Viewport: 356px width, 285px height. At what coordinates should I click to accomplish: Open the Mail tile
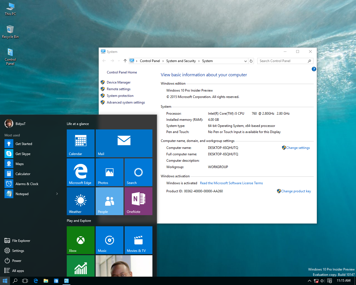(x=124, y=143)
